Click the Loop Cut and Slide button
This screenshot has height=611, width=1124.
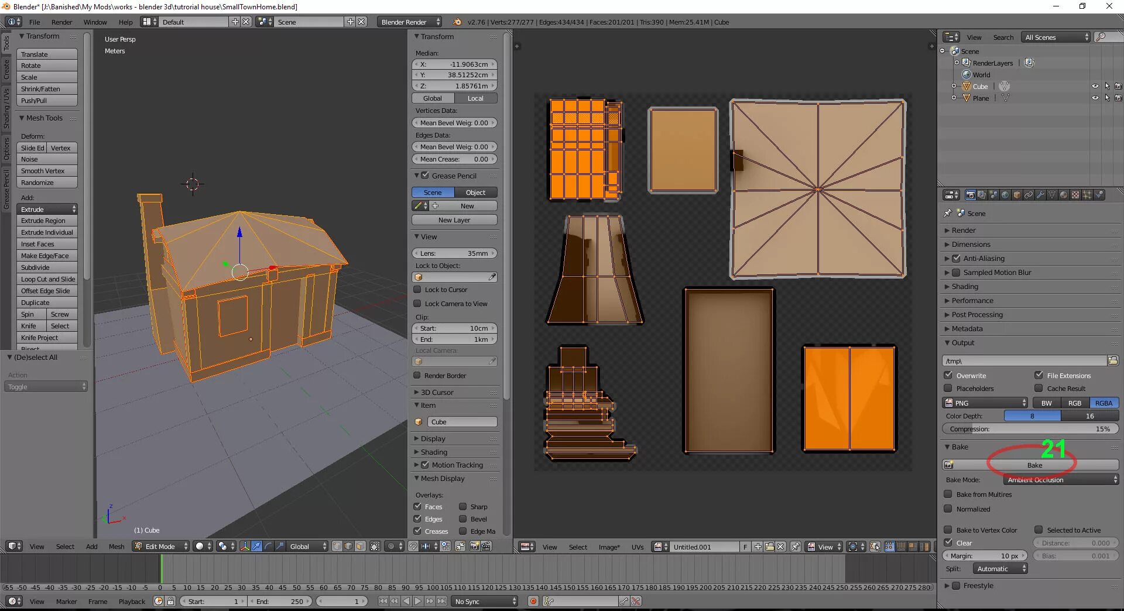point(47,279)
